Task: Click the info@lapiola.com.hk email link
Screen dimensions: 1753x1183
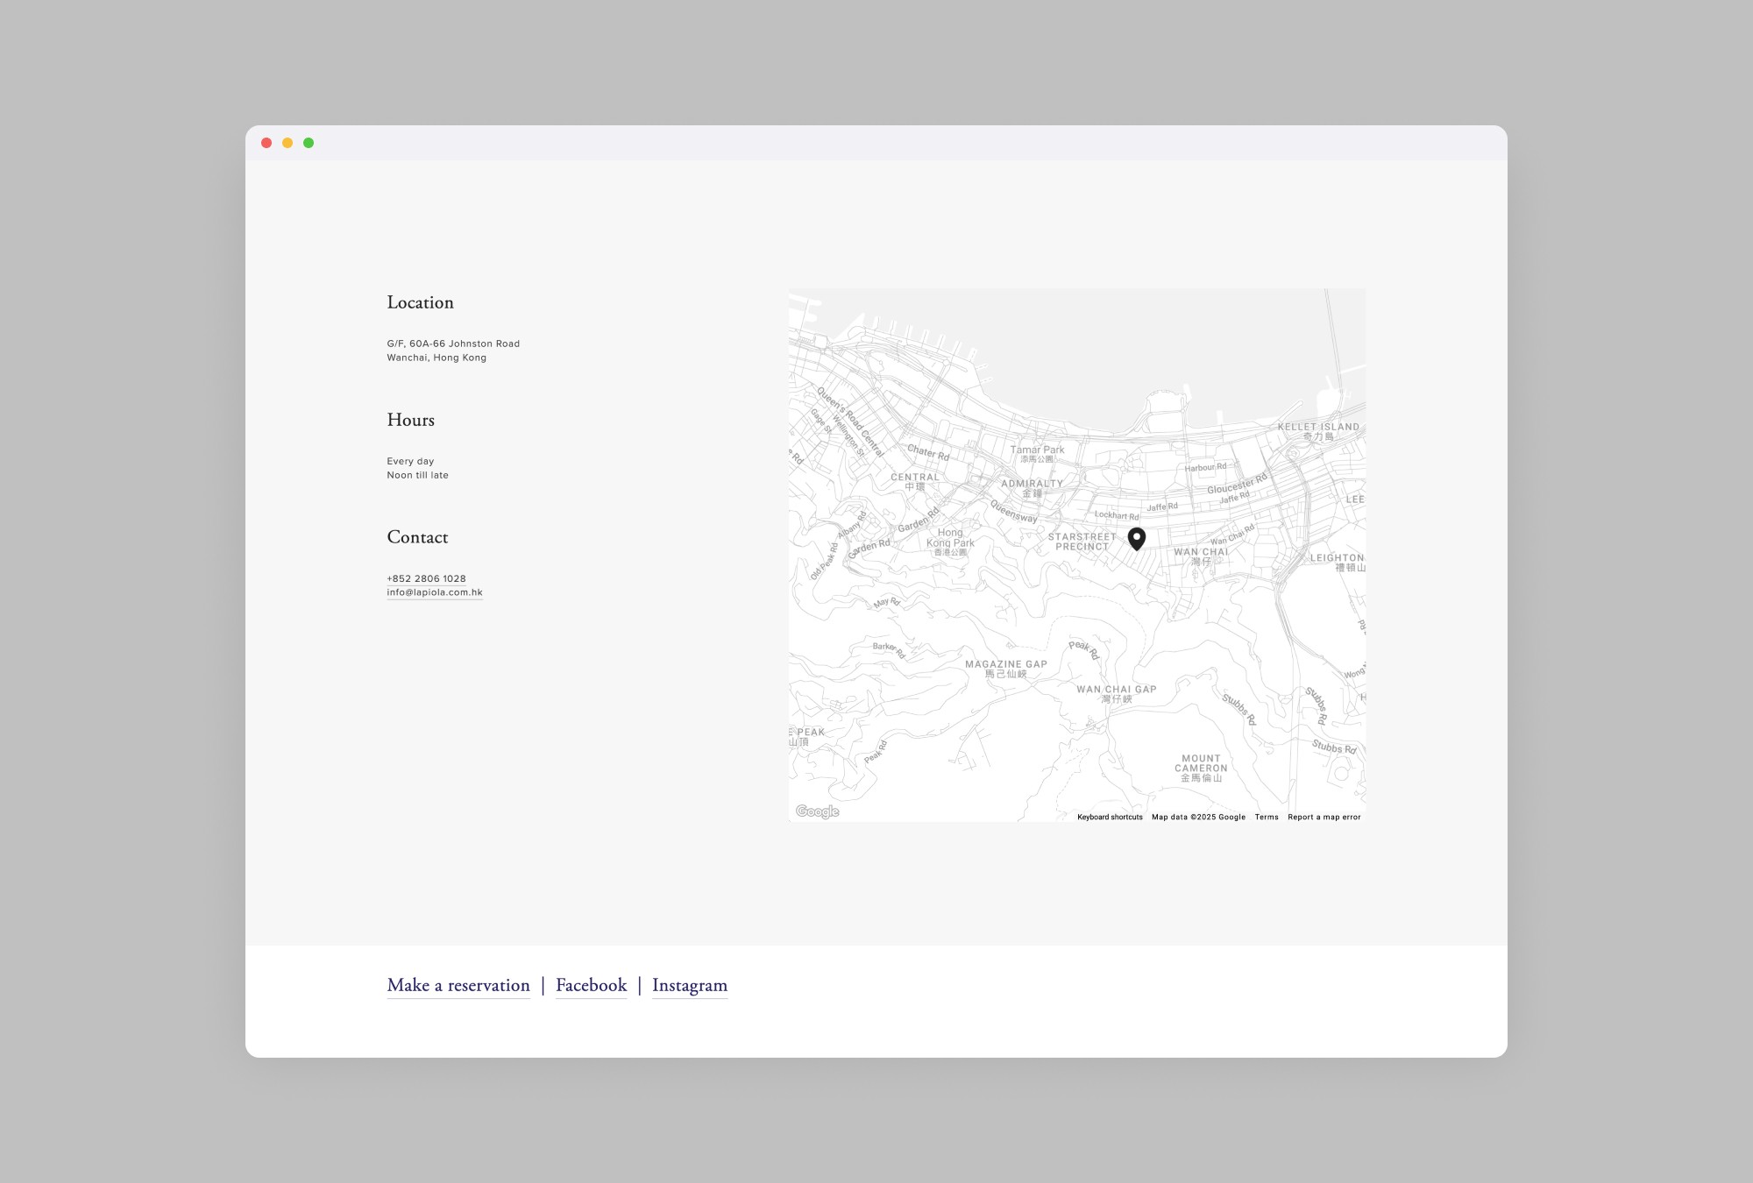Action: point(435,592)
